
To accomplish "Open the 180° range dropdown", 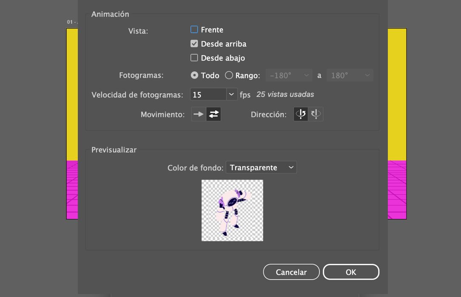I will pyautogui.click(x=350, y=75).
